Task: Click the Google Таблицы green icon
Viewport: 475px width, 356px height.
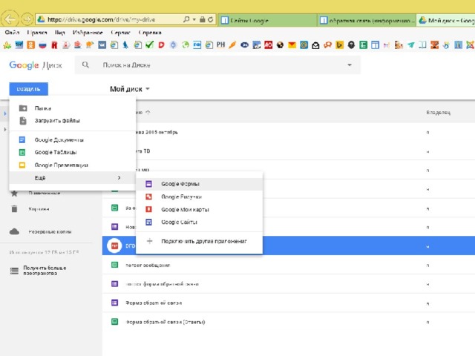Action: [x=22, y=152]
